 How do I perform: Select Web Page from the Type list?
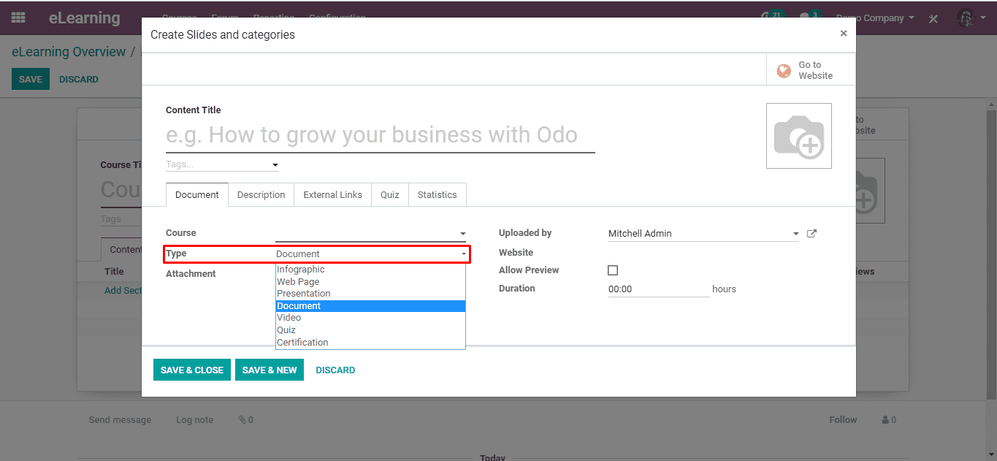(370, 282)
